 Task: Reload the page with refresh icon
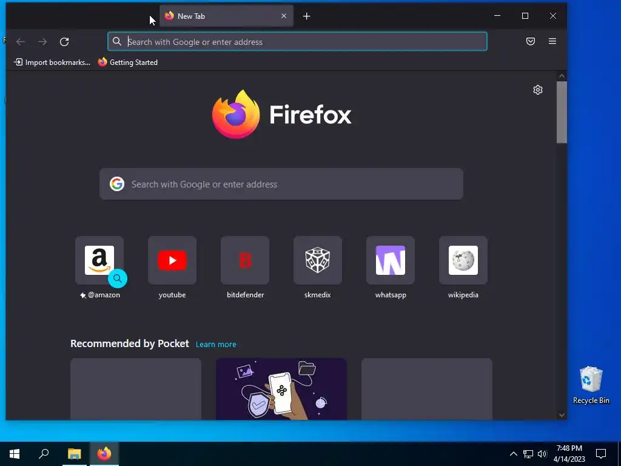coord(64,42)
